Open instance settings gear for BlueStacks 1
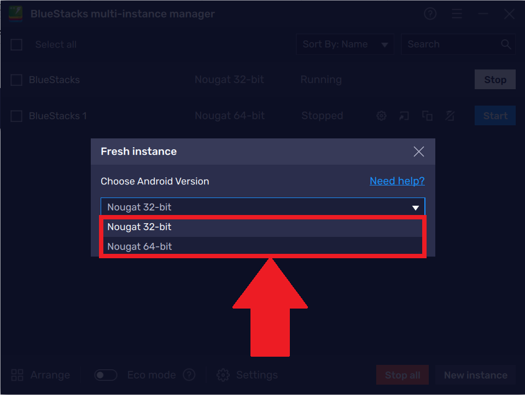 (x=381, y=115)
